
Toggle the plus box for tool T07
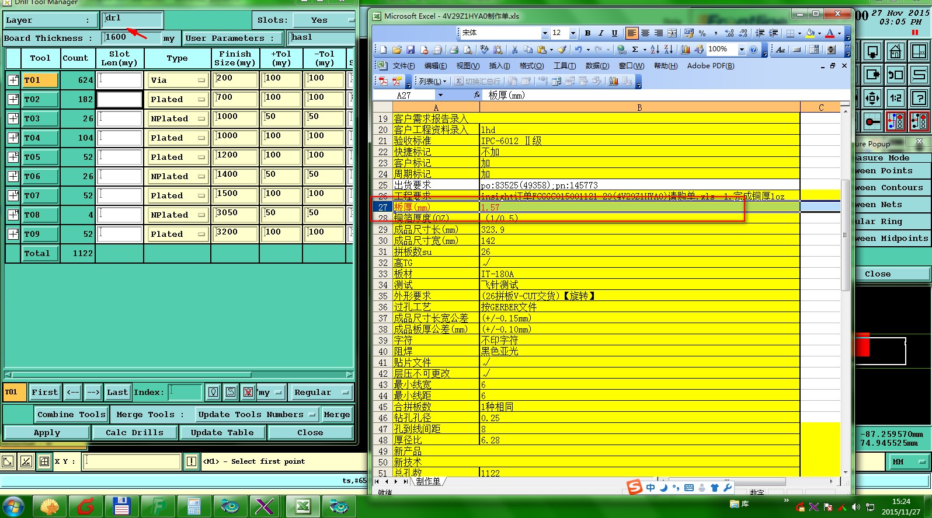(13, 195)
